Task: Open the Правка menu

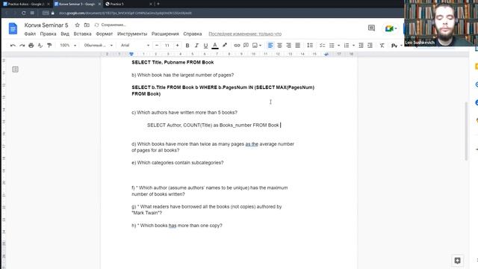Action: pyautogui.click(x=48, y=34)
